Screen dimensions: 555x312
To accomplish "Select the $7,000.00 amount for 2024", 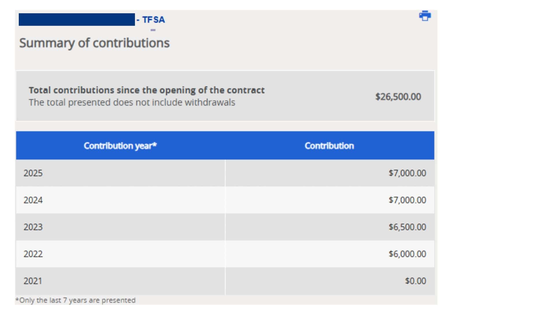I will [407, 200].
